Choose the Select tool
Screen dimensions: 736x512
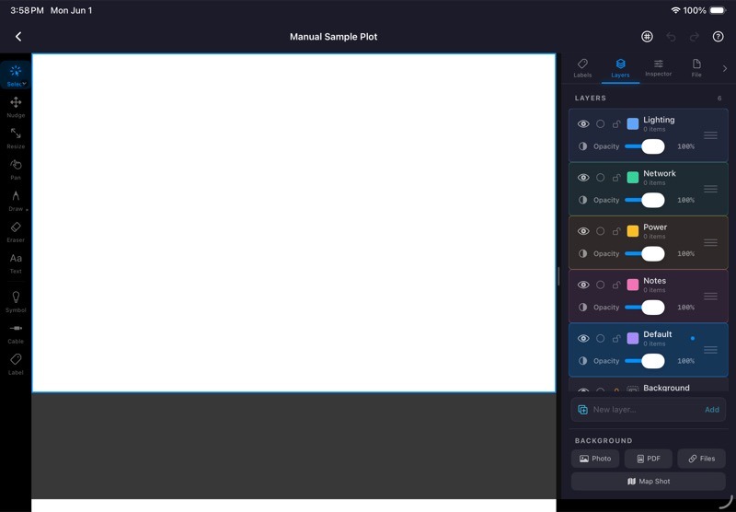point(16,76)
